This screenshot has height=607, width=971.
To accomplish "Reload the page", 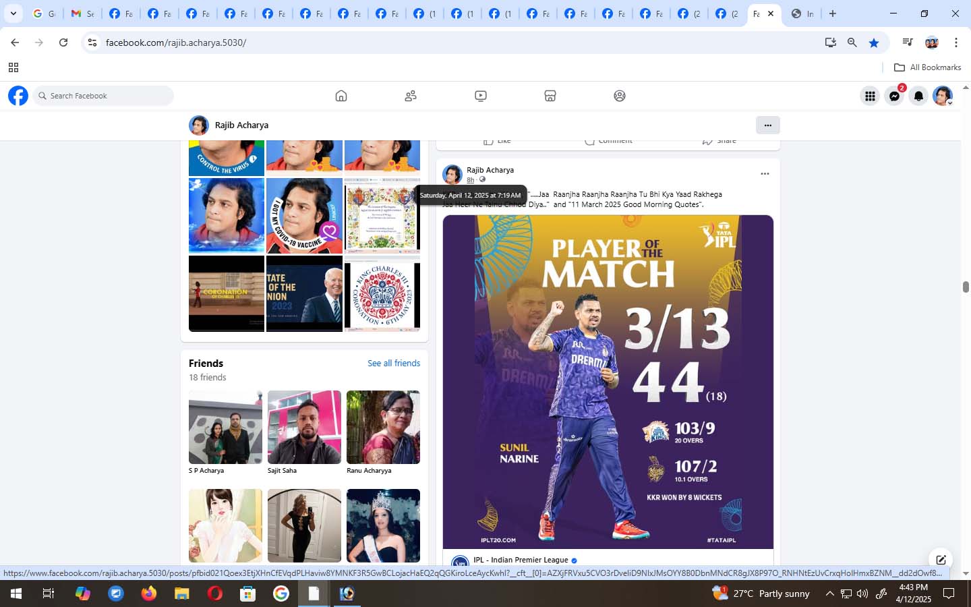I will (63, 42).
